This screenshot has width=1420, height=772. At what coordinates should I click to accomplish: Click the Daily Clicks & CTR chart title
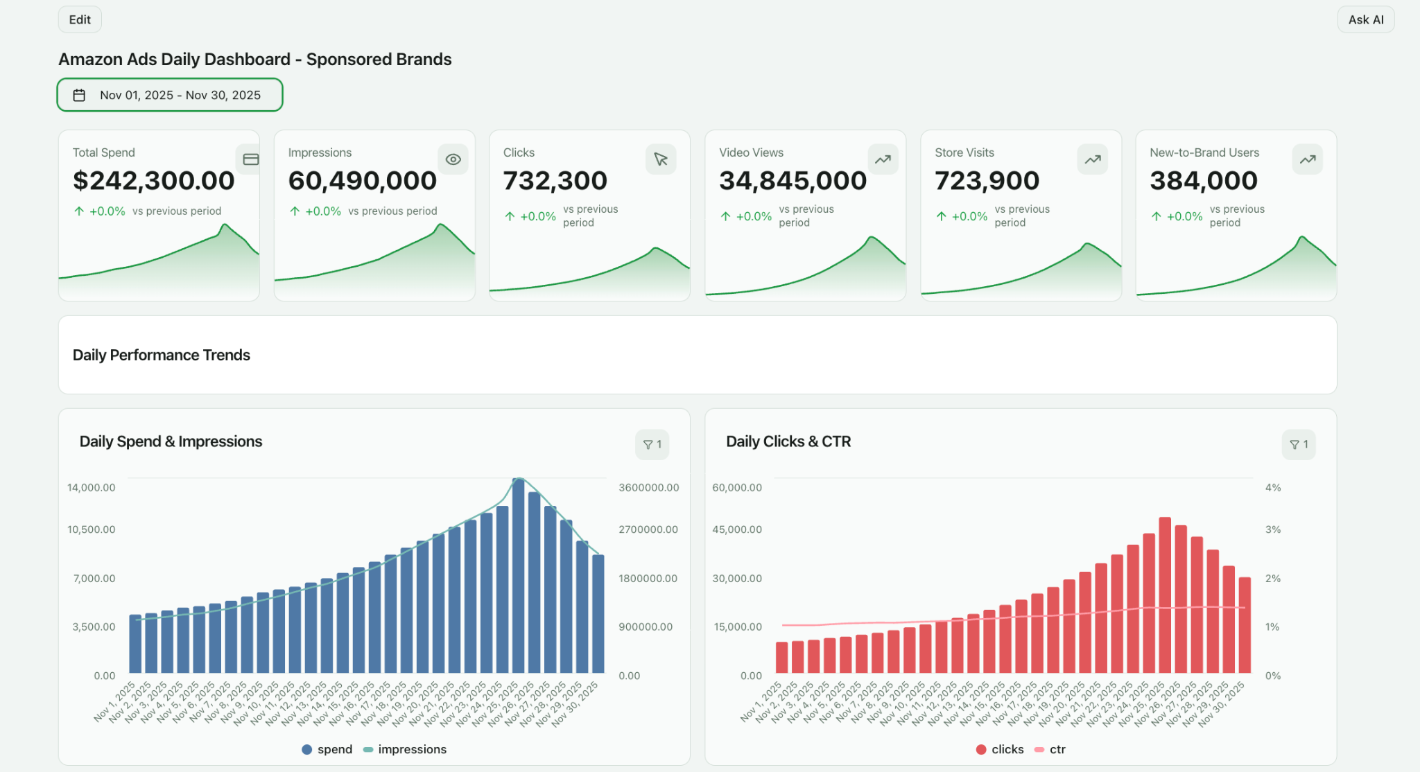[x=788, y=441]
